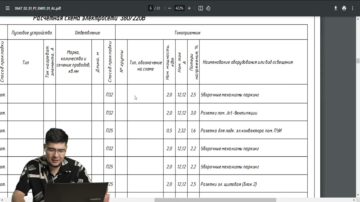The width and height of the screenshot is (360, 202).
Task: Click the 'Длина, м' vertical header
Action: (x=98, y=62)
